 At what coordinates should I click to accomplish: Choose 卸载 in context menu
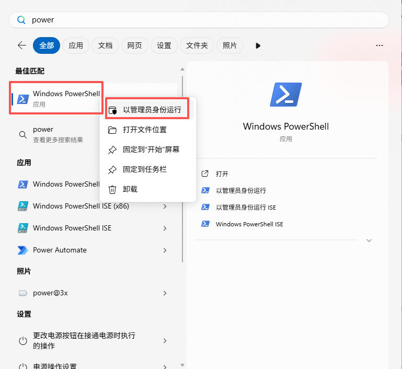click(147, 189)
